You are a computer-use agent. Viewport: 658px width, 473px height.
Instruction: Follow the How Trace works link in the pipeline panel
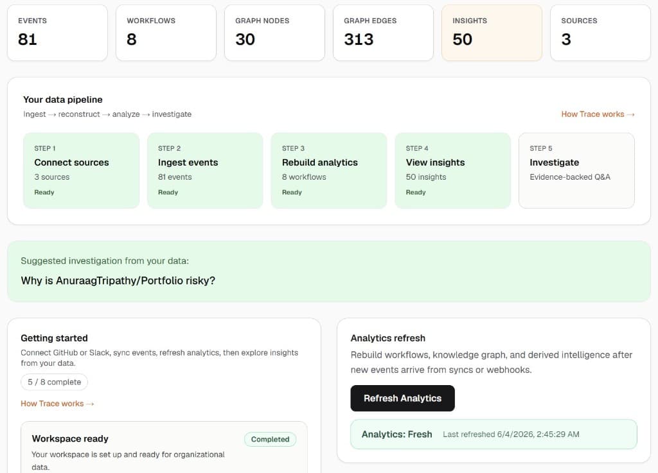click(x=598, y=114)
